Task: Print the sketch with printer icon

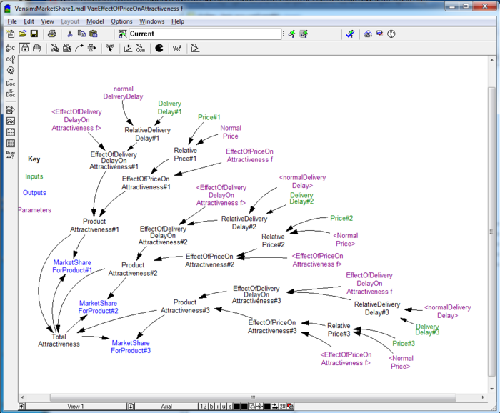Action: 52,34
